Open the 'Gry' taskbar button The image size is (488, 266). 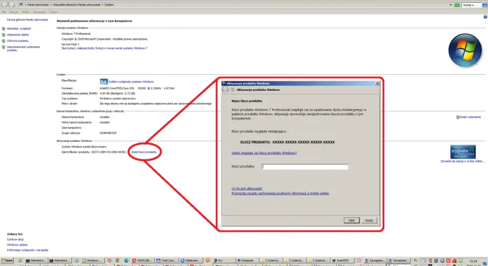point(223,260)
